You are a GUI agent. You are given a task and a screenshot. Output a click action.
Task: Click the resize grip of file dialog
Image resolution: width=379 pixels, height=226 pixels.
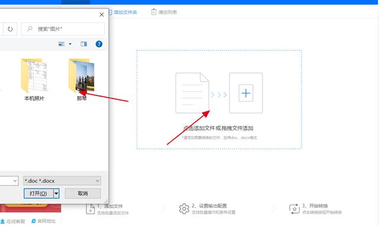pyautogui.click(x=106, y=201)
